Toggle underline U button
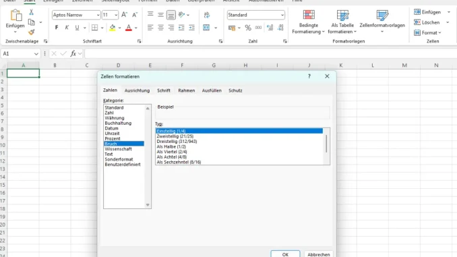 (77, 28)
